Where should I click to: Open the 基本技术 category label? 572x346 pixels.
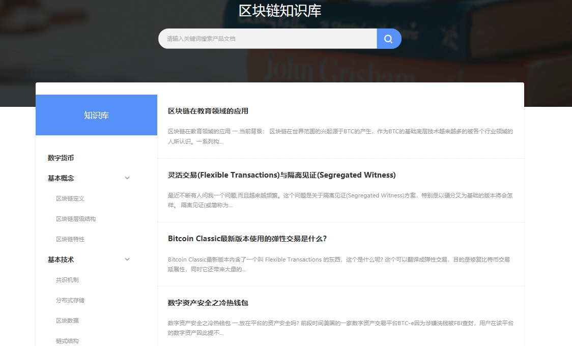[61, 259]
